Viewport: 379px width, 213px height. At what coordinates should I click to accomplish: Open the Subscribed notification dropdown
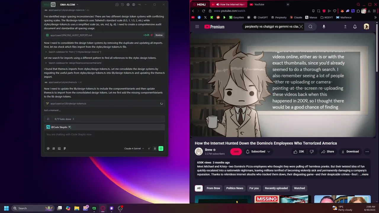258,151
